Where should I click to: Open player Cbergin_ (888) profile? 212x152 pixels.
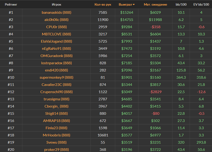[56, 106]
